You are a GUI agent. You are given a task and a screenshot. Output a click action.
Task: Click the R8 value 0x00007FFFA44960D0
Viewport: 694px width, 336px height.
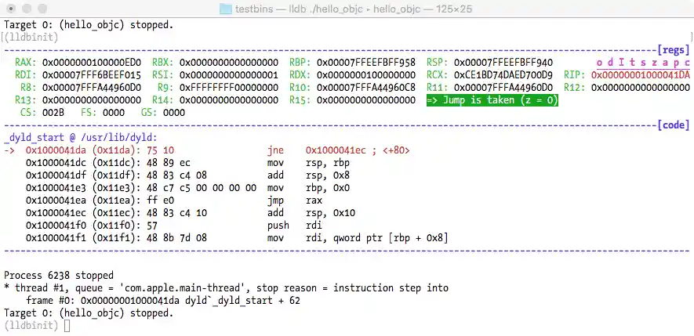tap(92, 88)
